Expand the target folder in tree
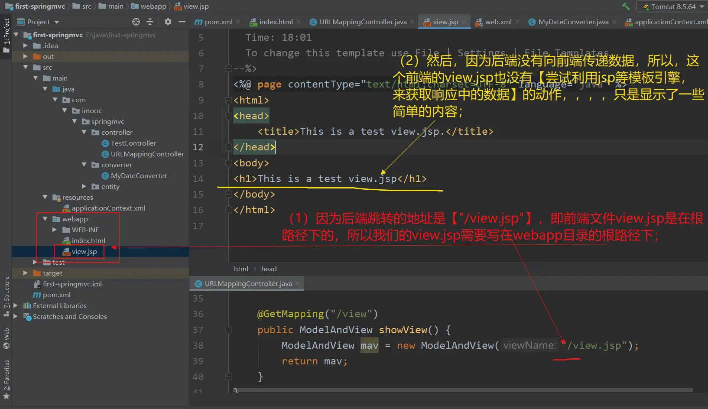708x409 pixels. [25, 273]
